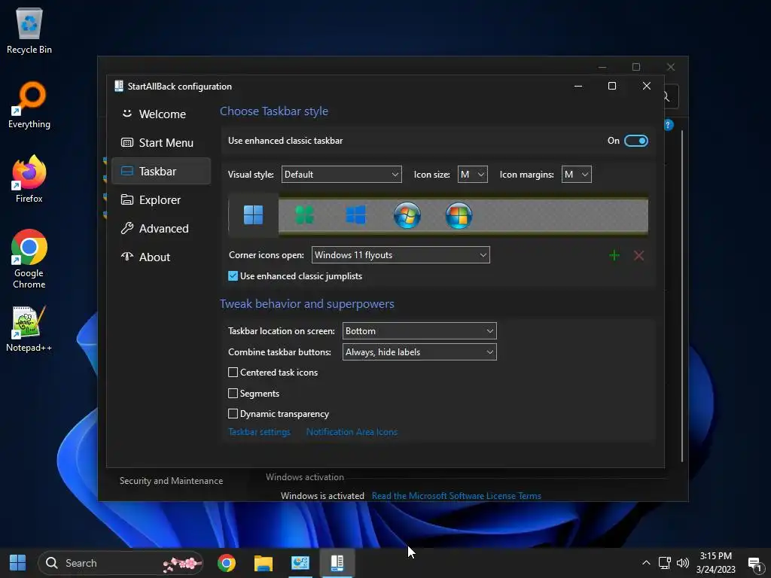Click the taskbar clock showing 3:15 PM
The height and width of the screenshot is (578, 771).
coord(715,563)
